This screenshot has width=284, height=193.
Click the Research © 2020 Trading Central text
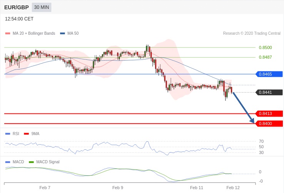pyautogui.click(x=252, y=34)
